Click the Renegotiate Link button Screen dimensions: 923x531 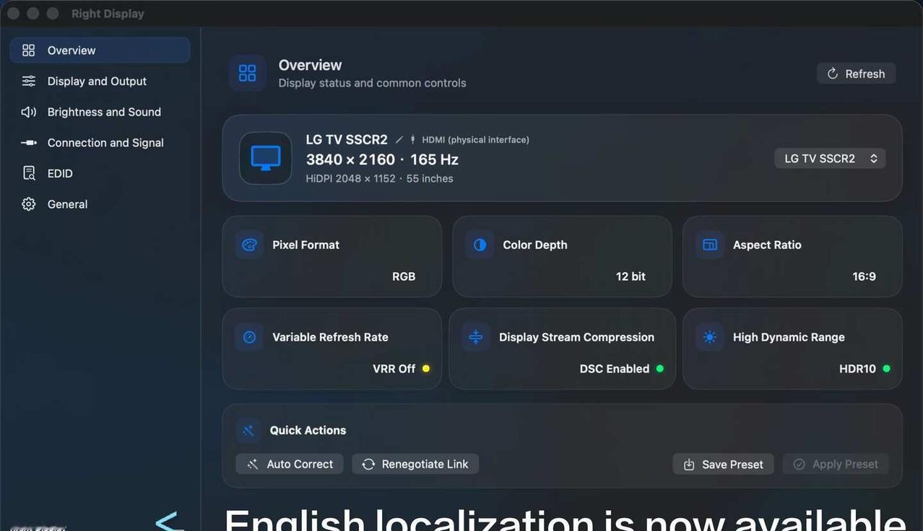click(x=415, y=464)
